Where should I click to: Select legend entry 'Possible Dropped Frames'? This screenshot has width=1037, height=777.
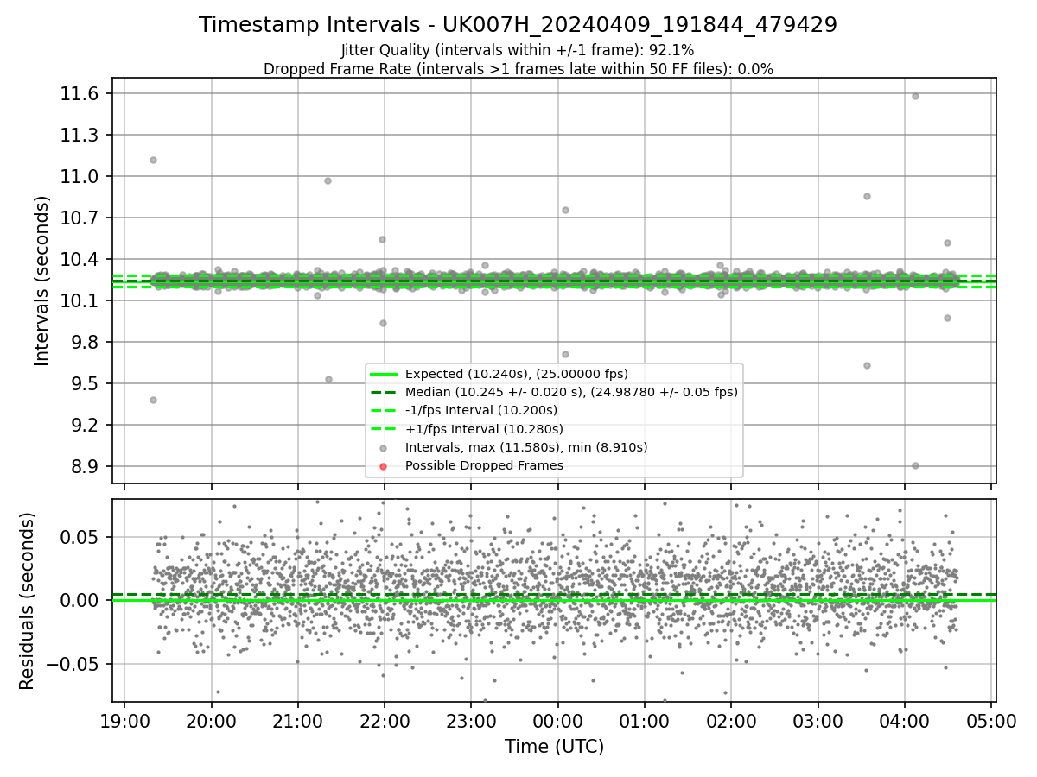pyautogui.click(x=484, y=465)
